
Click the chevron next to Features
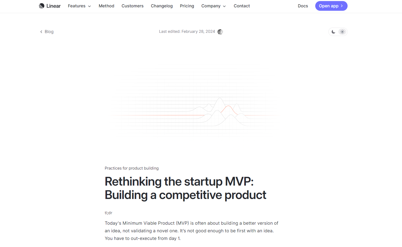pos(89,6)
